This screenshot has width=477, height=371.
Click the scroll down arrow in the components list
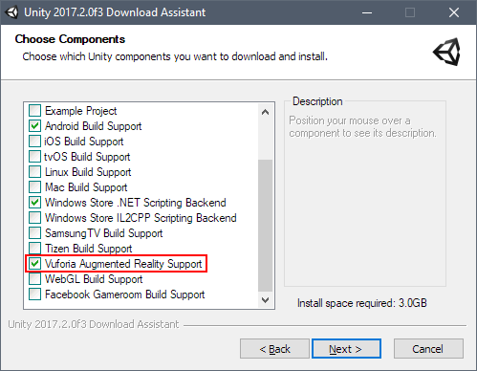tap(265, 300)
